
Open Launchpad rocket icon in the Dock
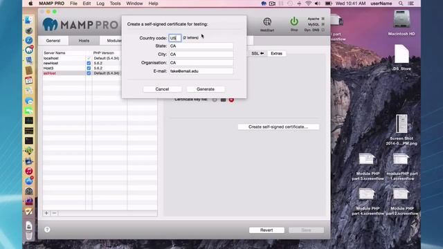click(29, 30)
